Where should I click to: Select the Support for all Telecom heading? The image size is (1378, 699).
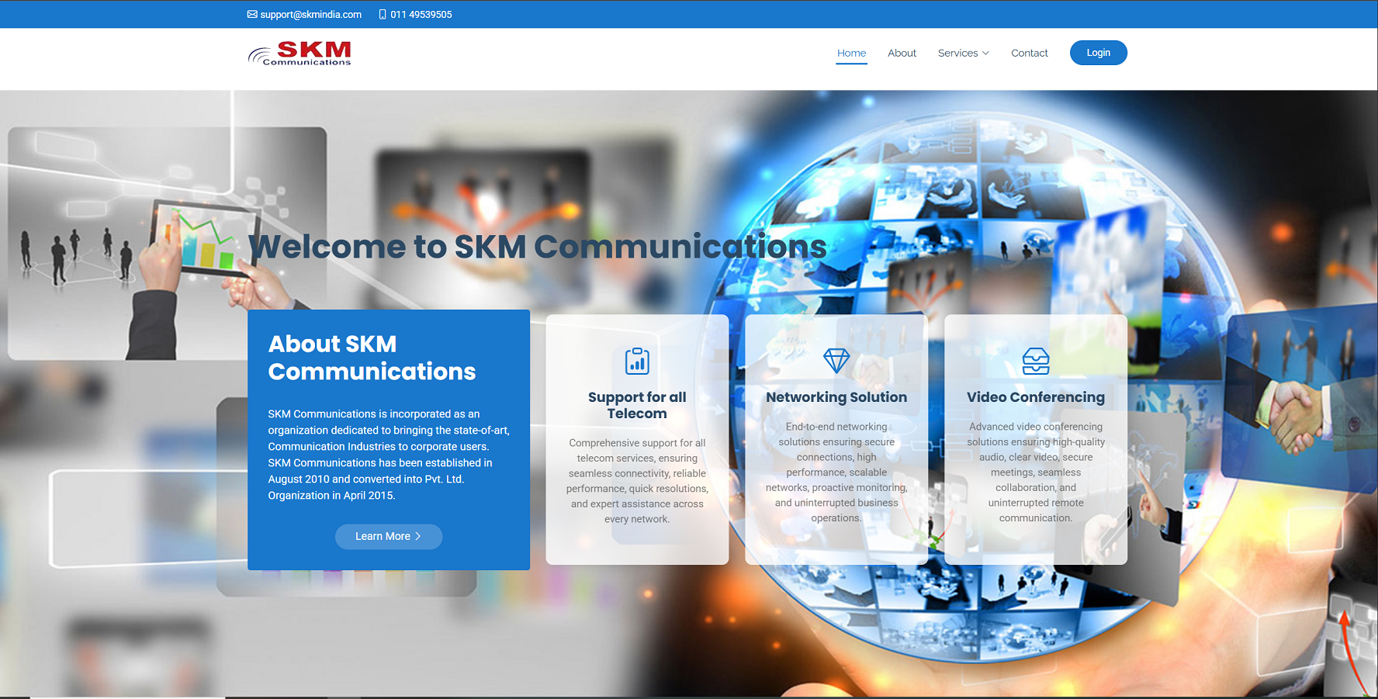[x=637, y=405]
